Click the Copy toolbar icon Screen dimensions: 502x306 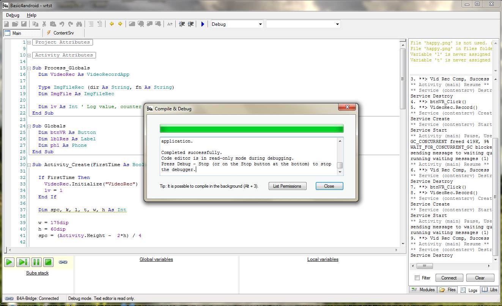(x=35, y=24)
